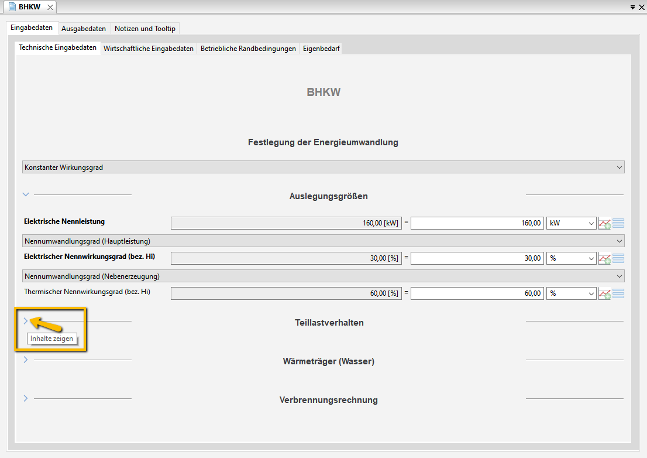The height and width of the screenshot is (458, 647).
Task: Click the Elektrische Nennleistung value input field
Action: [x=477, y=223]
